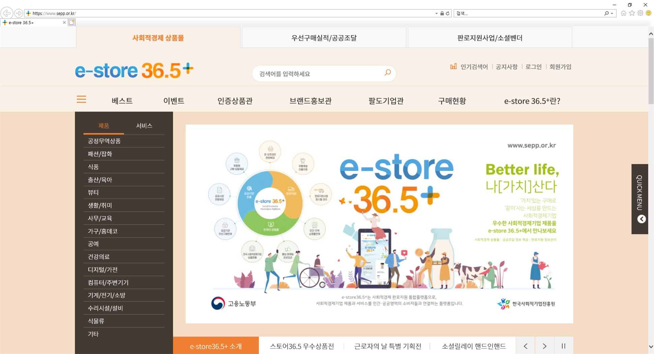Switch to 서비스 category tab
The image size is (654, 354).
144,126
